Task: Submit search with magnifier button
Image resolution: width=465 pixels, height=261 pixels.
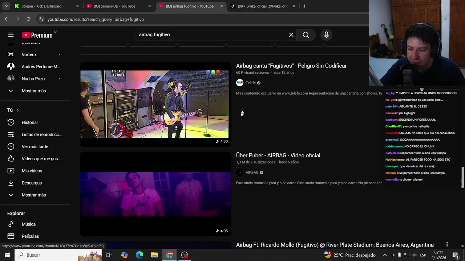Action: tap(306, 35)
